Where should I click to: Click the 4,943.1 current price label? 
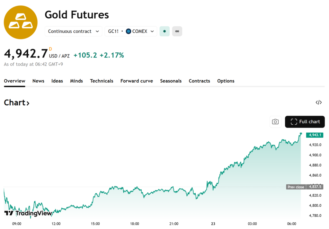coord(315,135)
